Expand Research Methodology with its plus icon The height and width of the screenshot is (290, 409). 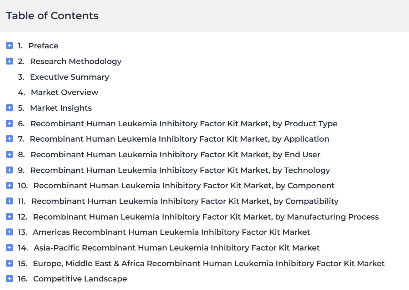tap(9, 61)
